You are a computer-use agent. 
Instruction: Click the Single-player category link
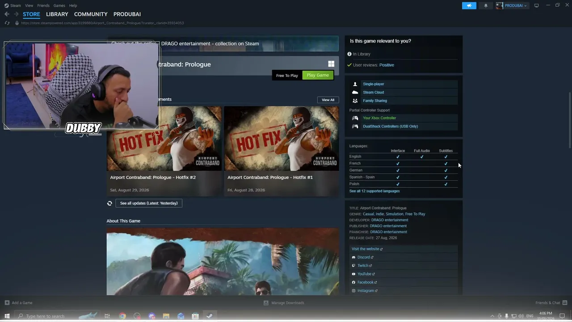point(373,84)
